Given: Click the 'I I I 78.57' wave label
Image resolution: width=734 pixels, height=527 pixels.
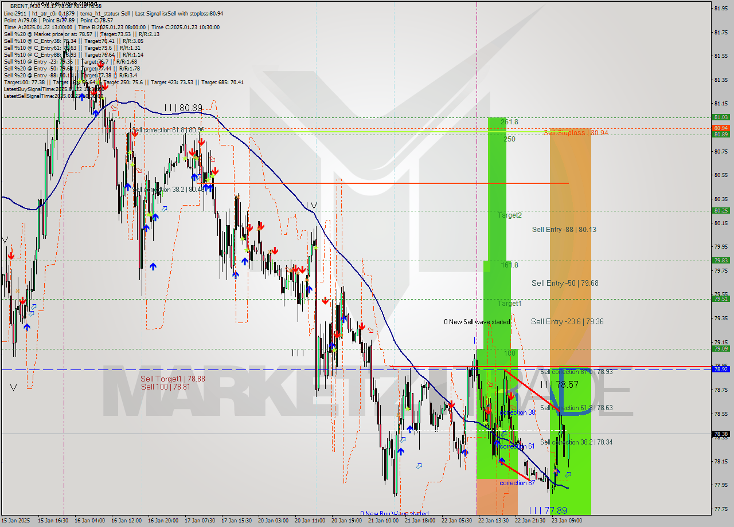Looking at the screenshot, I should [x=560, y=385].
